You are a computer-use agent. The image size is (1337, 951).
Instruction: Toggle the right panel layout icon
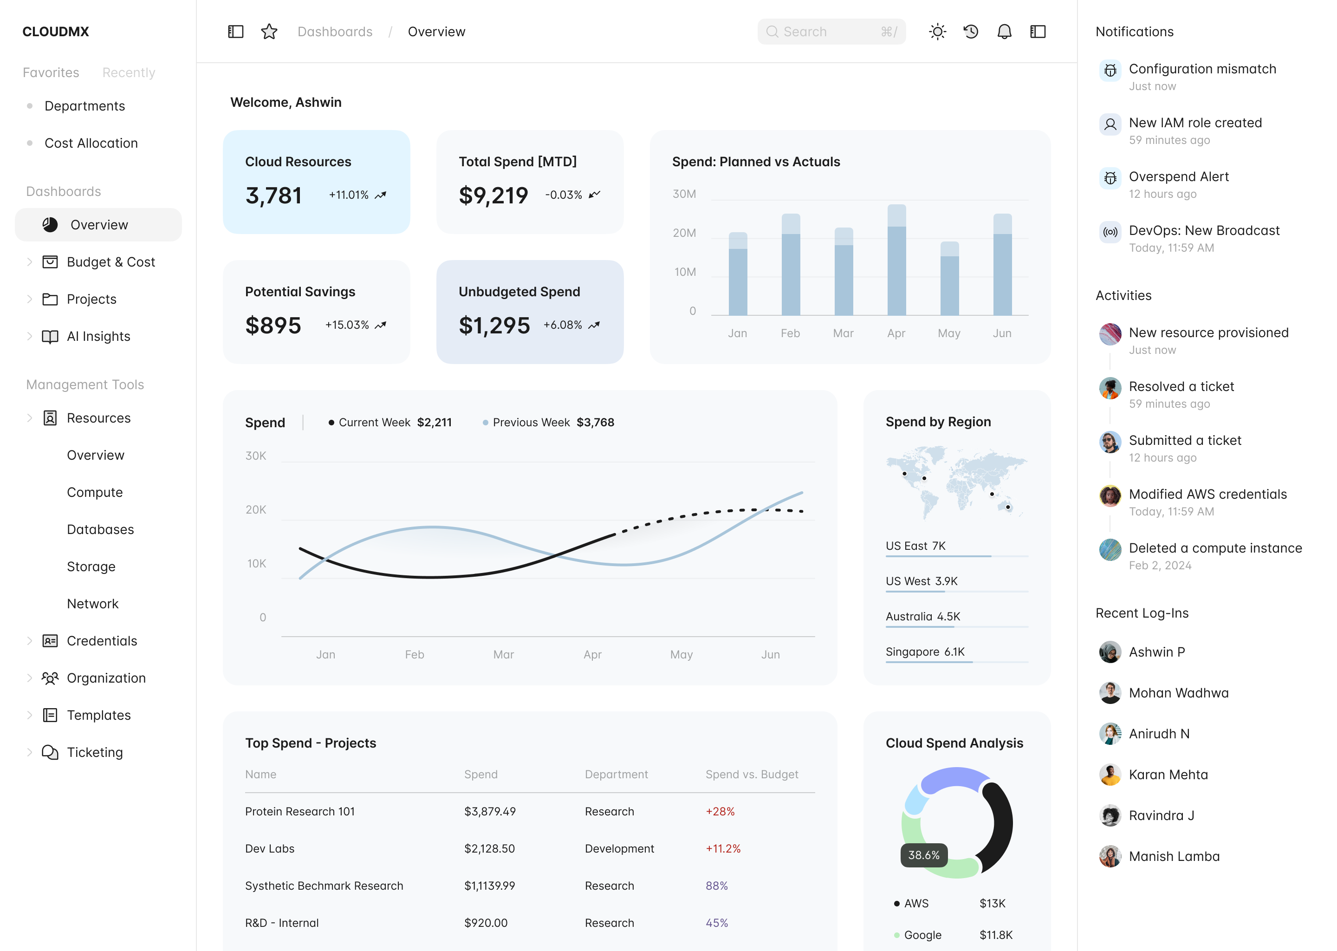point(1038,32)
